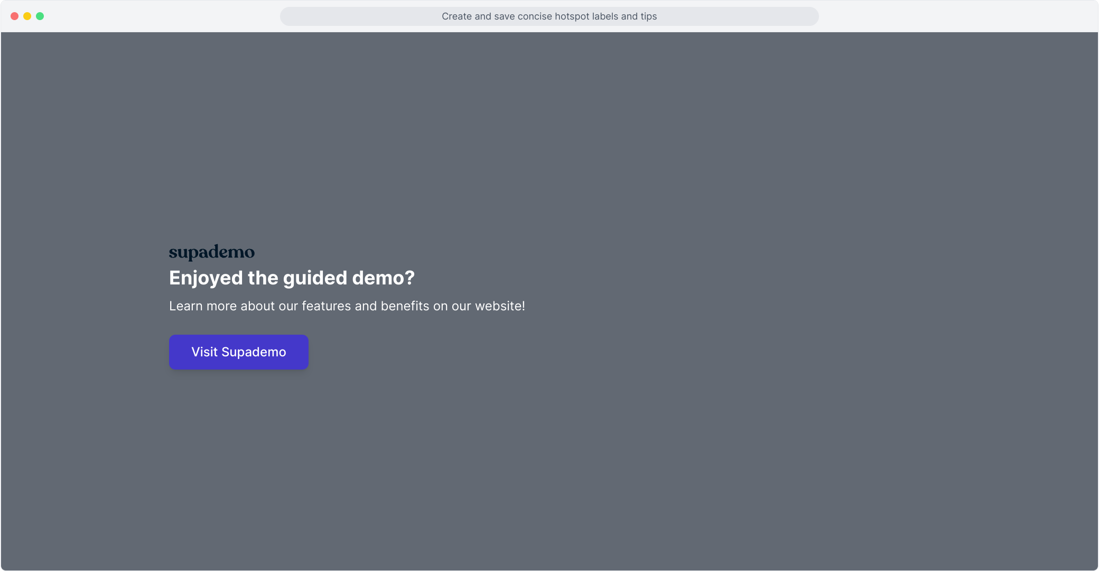Click the yellow minimize window dot
Screen dimensions: 1099x571
pos(27,16)
